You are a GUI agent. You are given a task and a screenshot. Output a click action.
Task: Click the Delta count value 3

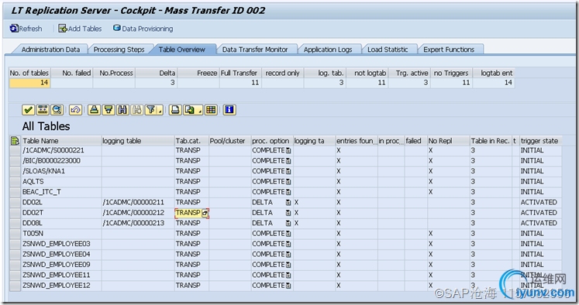coord(157,83)
